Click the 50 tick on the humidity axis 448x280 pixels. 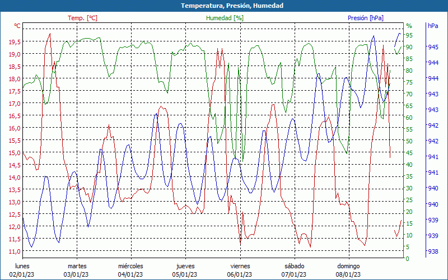tap(409, 141)
